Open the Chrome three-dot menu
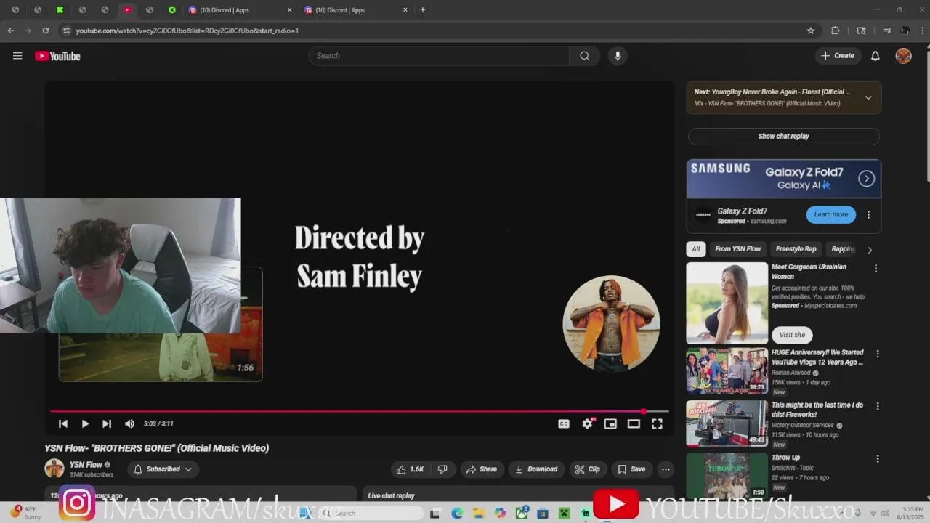930x523 pixels. coord(921,31)
